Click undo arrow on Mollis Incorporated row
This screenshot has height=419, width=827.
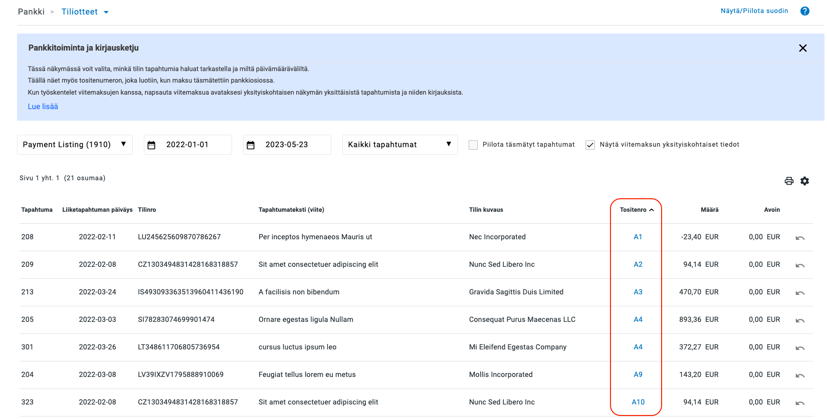coord(800,375)
